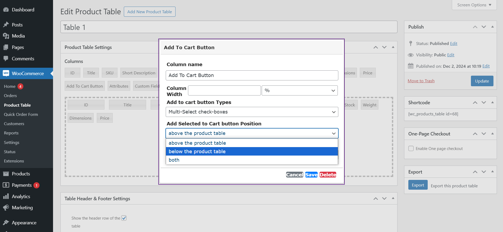
Task: Click the WooCommerce logo icon
Action: click(6, 73)
